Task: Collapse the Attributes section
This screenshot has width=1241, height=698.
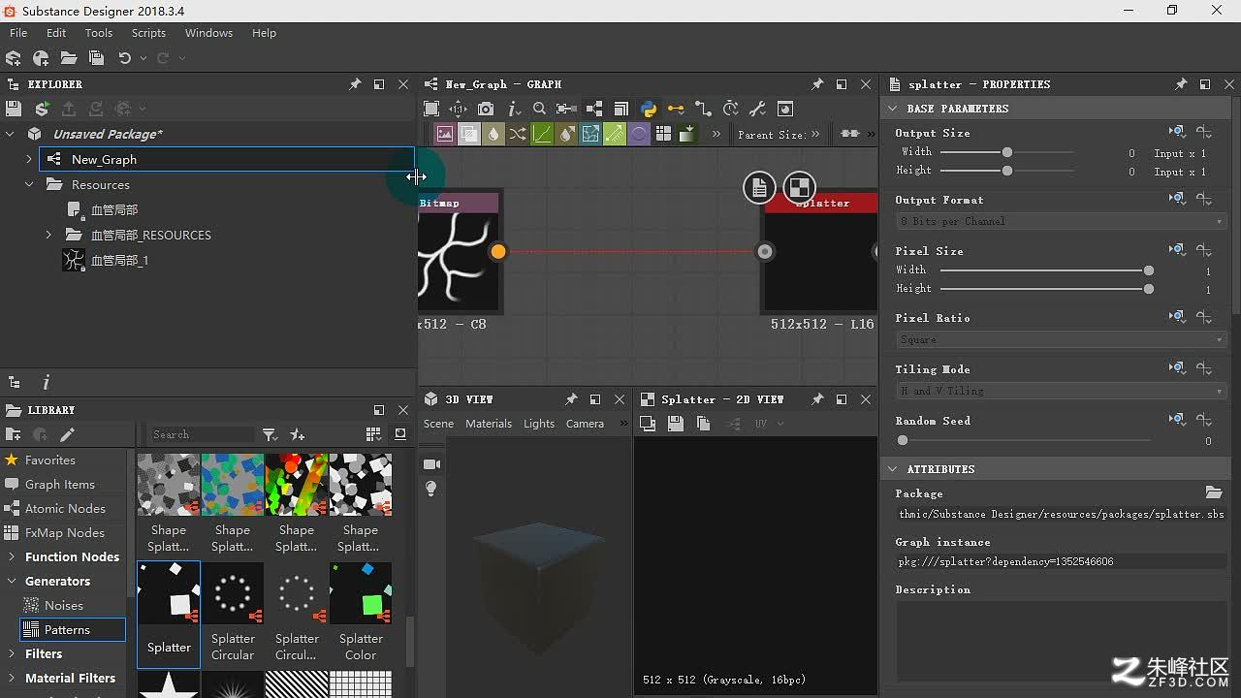Action: [x=893, y=469]
